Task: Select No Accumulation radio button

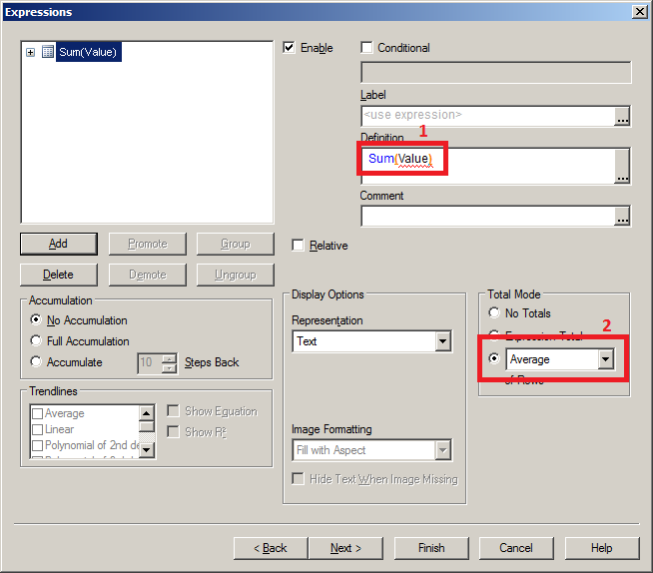Action: (x=36, y=319)
